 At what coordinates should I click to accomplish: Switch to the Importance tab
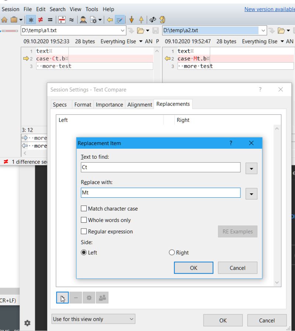(x=109, y=105)
